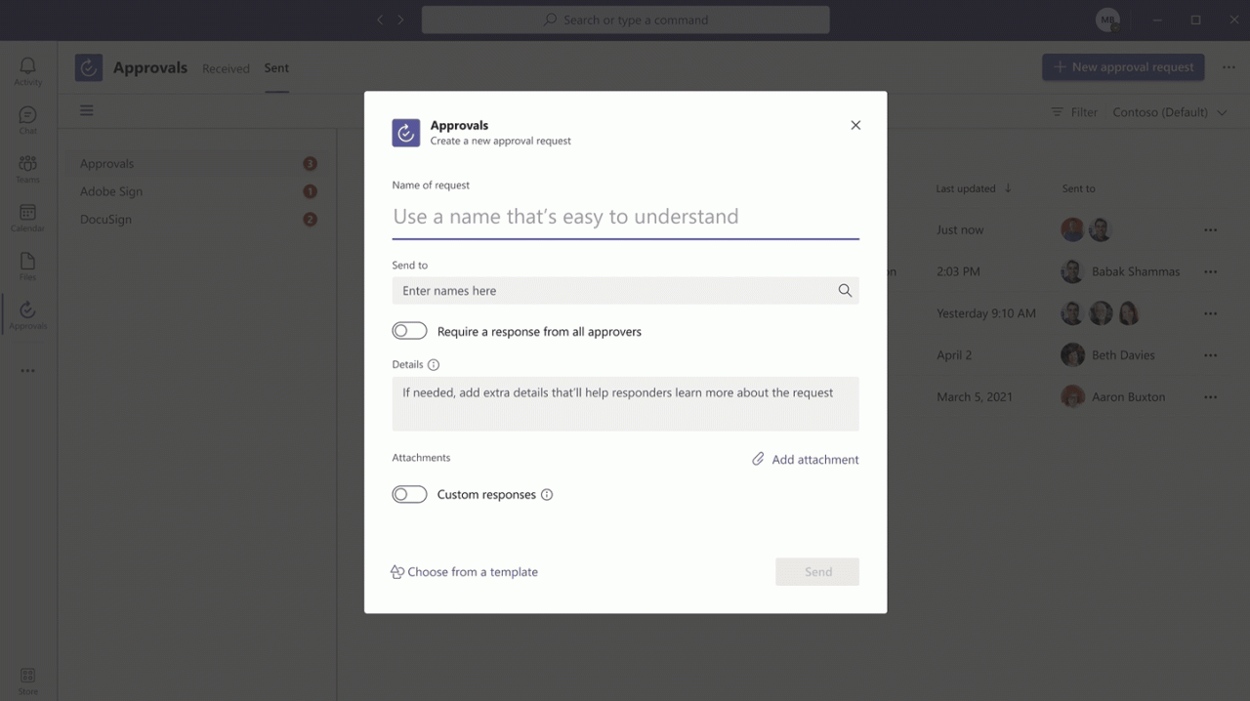Open the Store icon at bottom
The height and width of the screenshot is (701, 1250).
point(27,679)
